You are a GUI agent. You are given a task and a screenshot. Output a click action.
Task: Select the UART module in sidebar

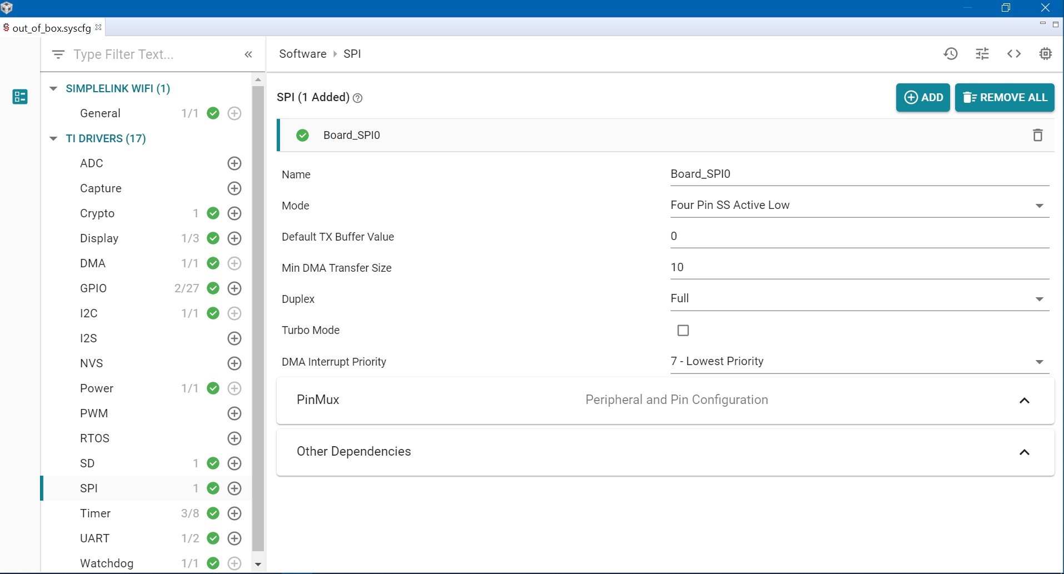pos(95,538)
